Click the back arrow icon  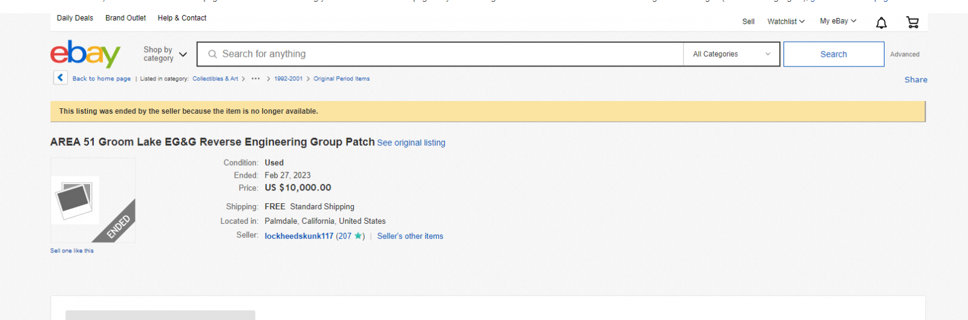tap(60, 77)
